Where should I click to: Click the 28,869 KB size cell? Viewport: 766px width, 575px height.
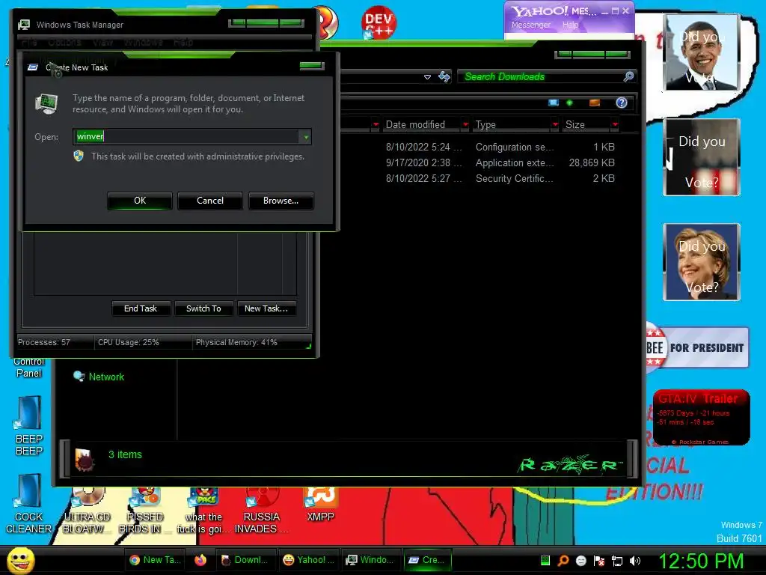tap(592, 162)
